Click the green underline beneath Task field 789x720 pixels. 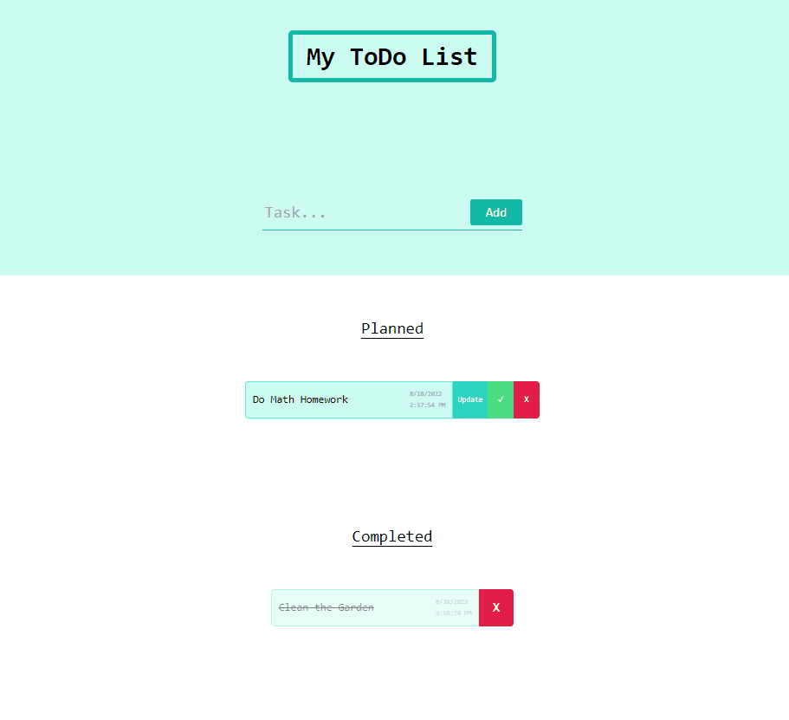click(x=392, y=230)
